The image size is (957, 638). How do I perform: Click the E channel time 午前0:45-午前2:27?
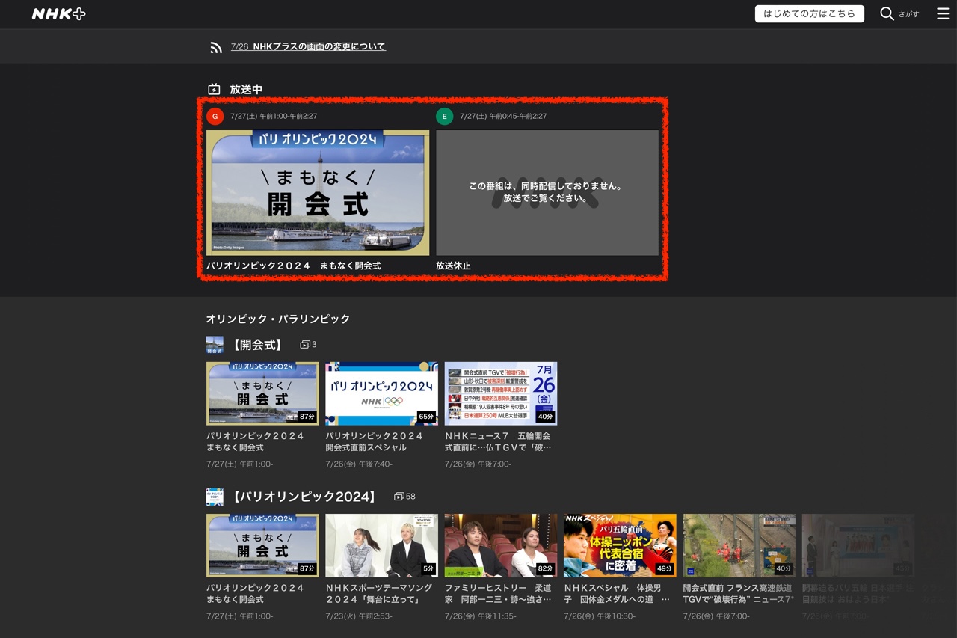[503, 116]
